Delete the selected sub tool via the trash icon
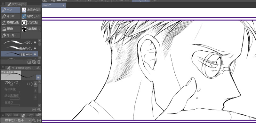 click(39, 62)
